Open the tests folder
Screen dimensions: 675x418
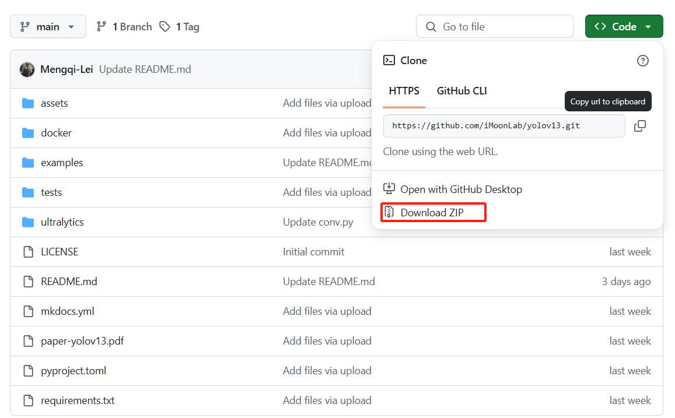coord(51,192)
